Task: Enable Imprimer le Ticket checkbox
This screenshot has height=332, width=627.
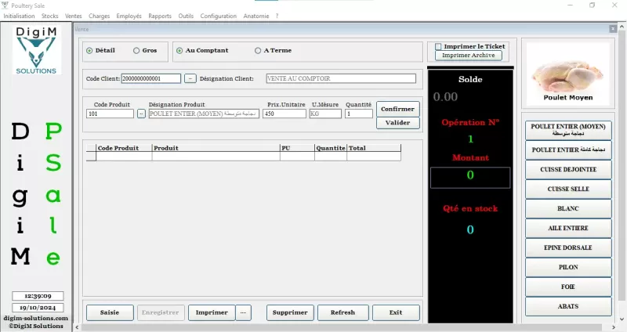Action: (439, 46)
